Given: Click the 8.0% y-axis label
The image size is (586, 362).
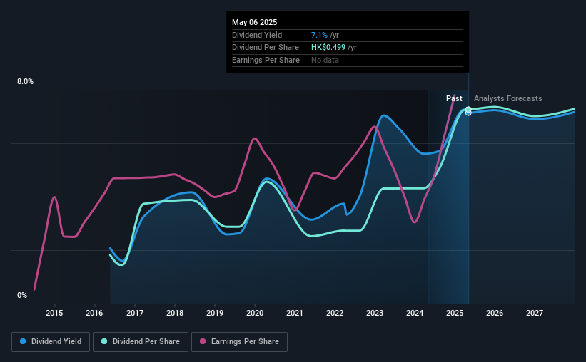Looking at the screenshot, I should 25,82.
